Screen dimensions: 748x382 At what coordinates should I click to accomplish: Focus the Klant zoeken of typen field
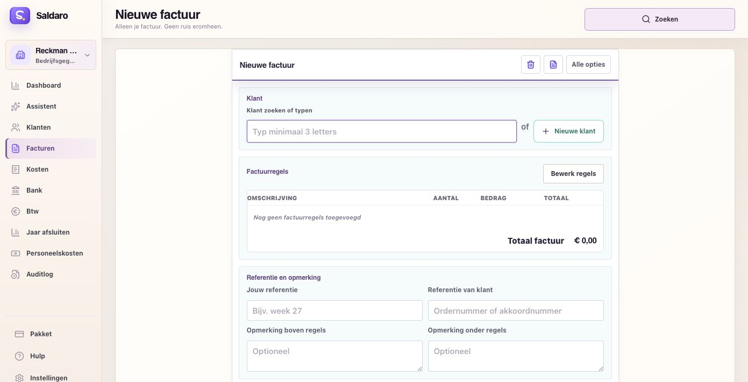click(382, 131)
